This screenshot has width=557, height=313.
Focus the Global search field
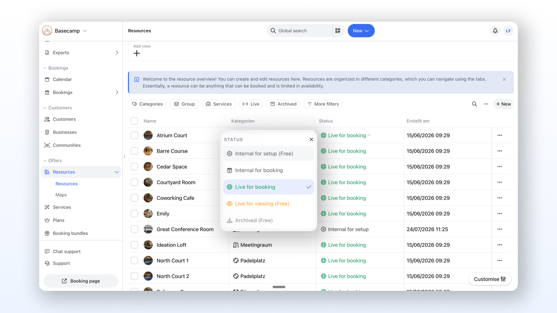(299, 31)
